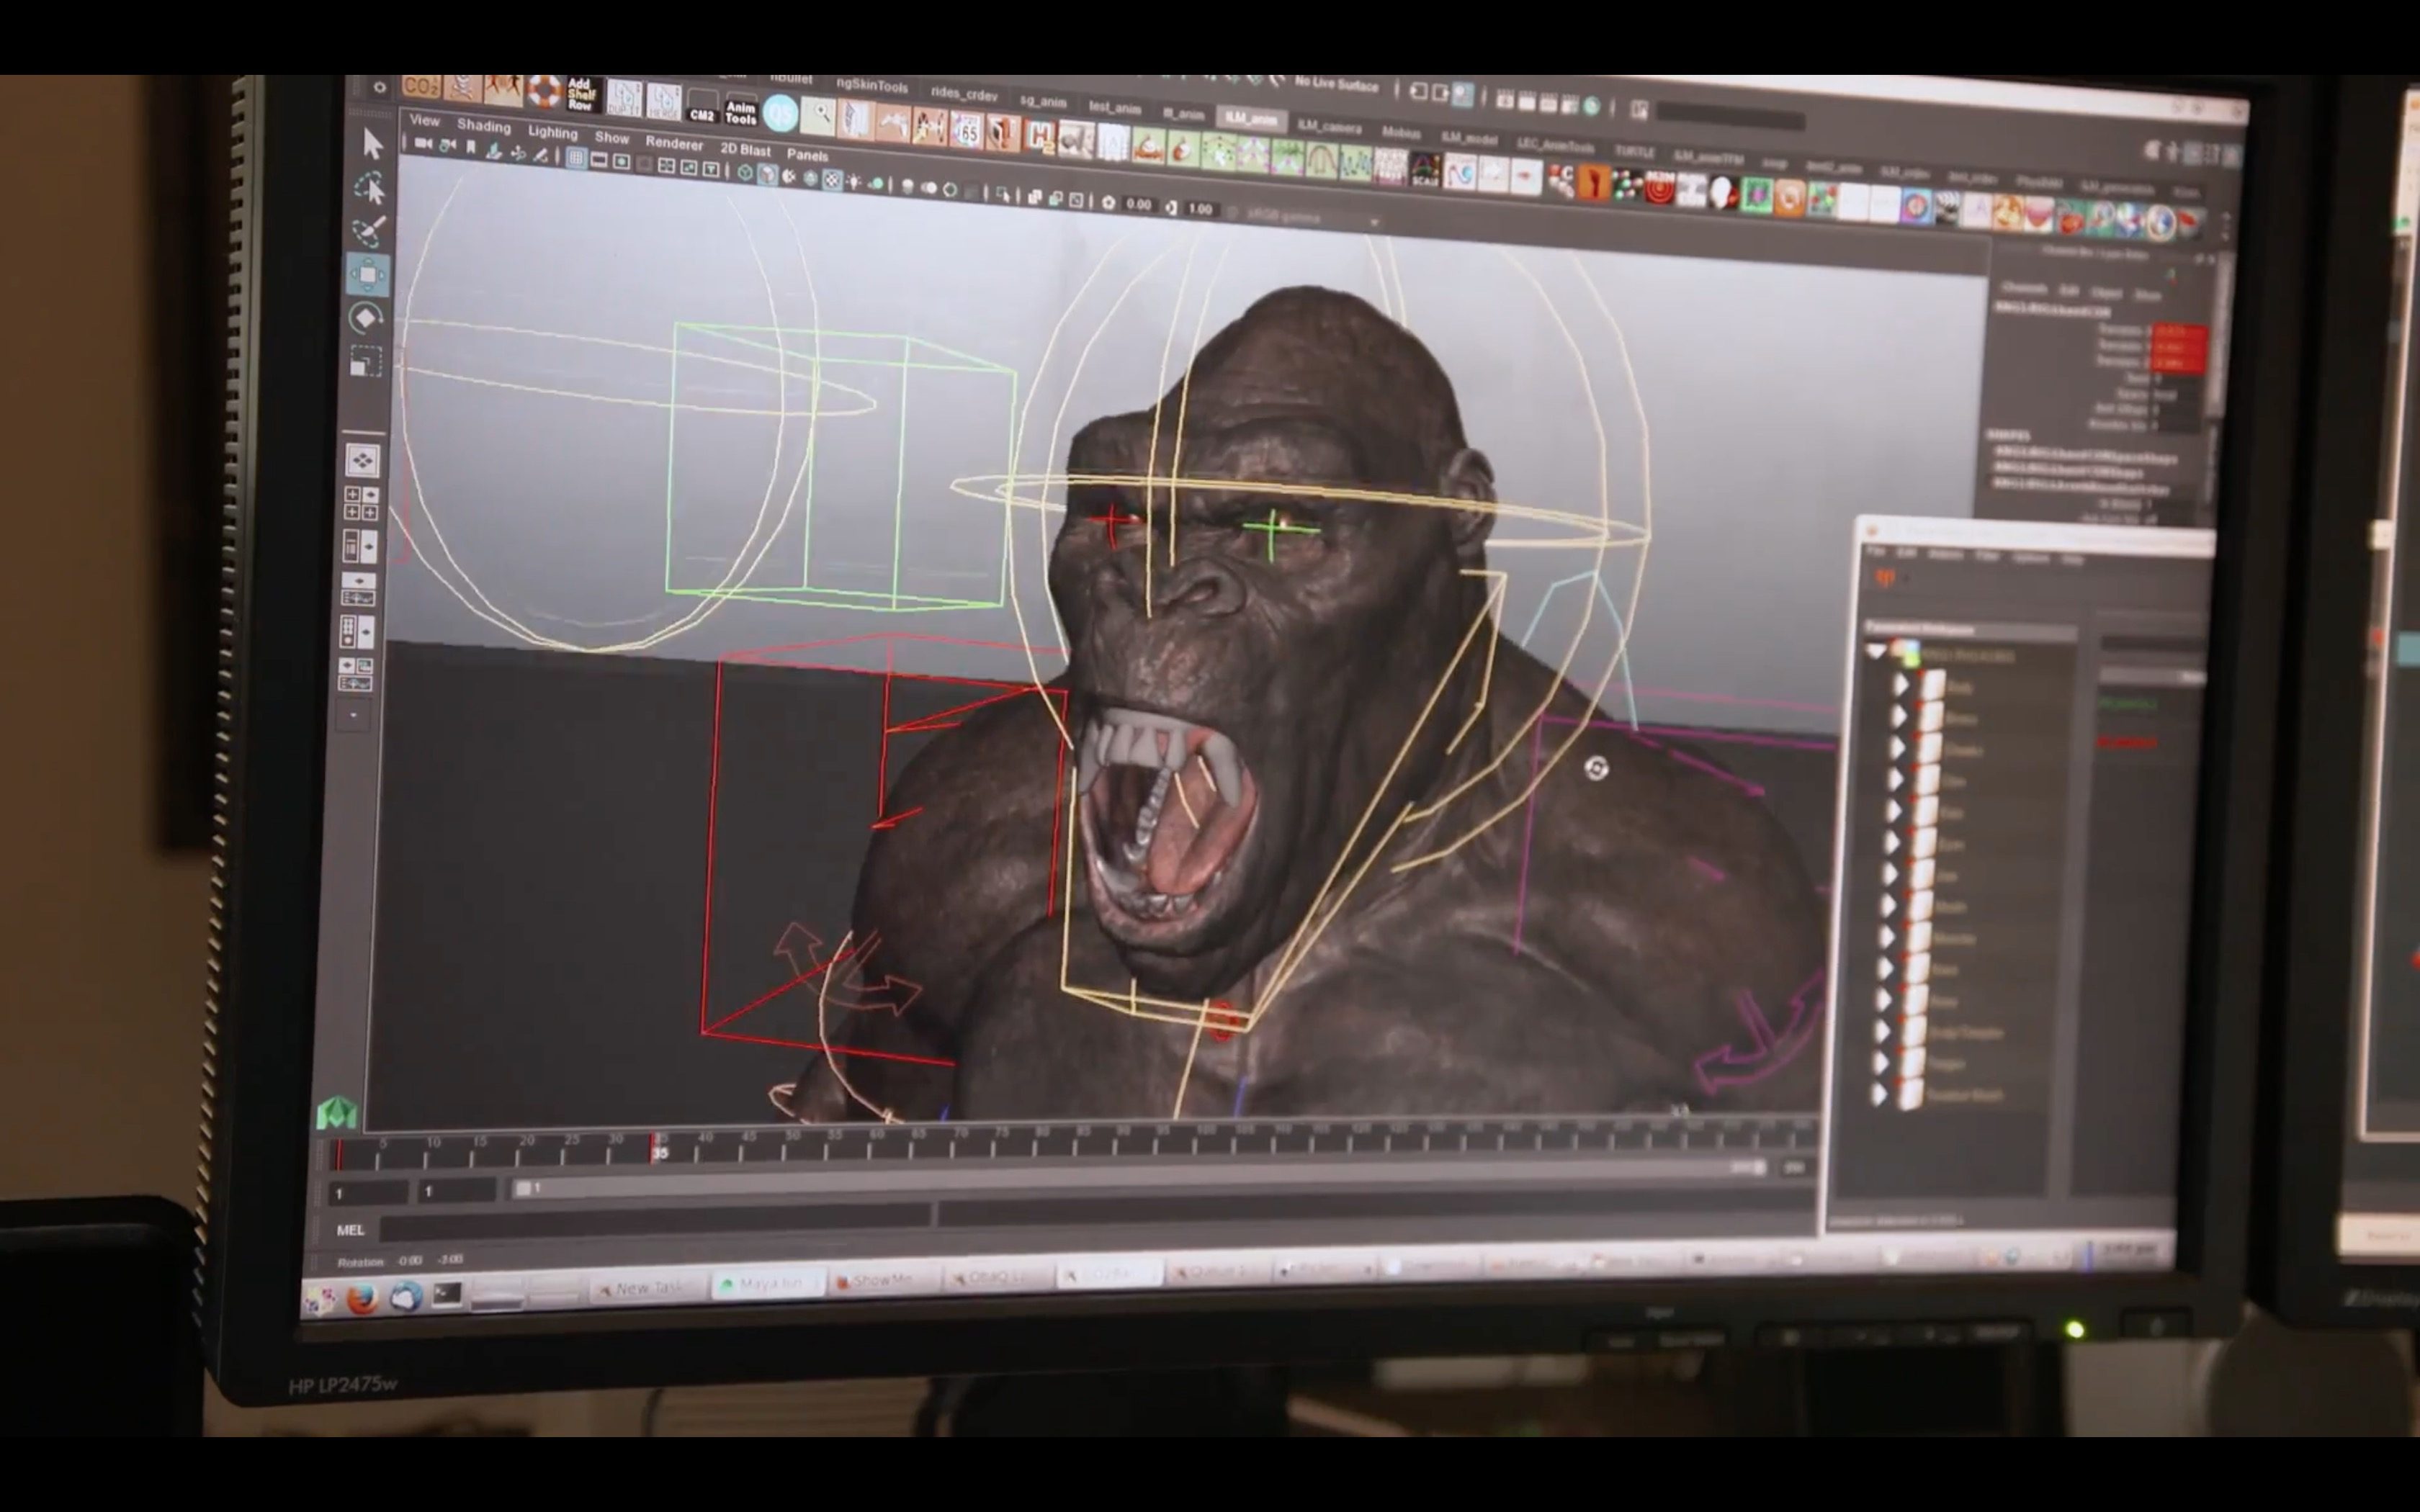The image size is (2420, 1512).
Task: Click the Add Shelf Row button
Action: [581, 94]
